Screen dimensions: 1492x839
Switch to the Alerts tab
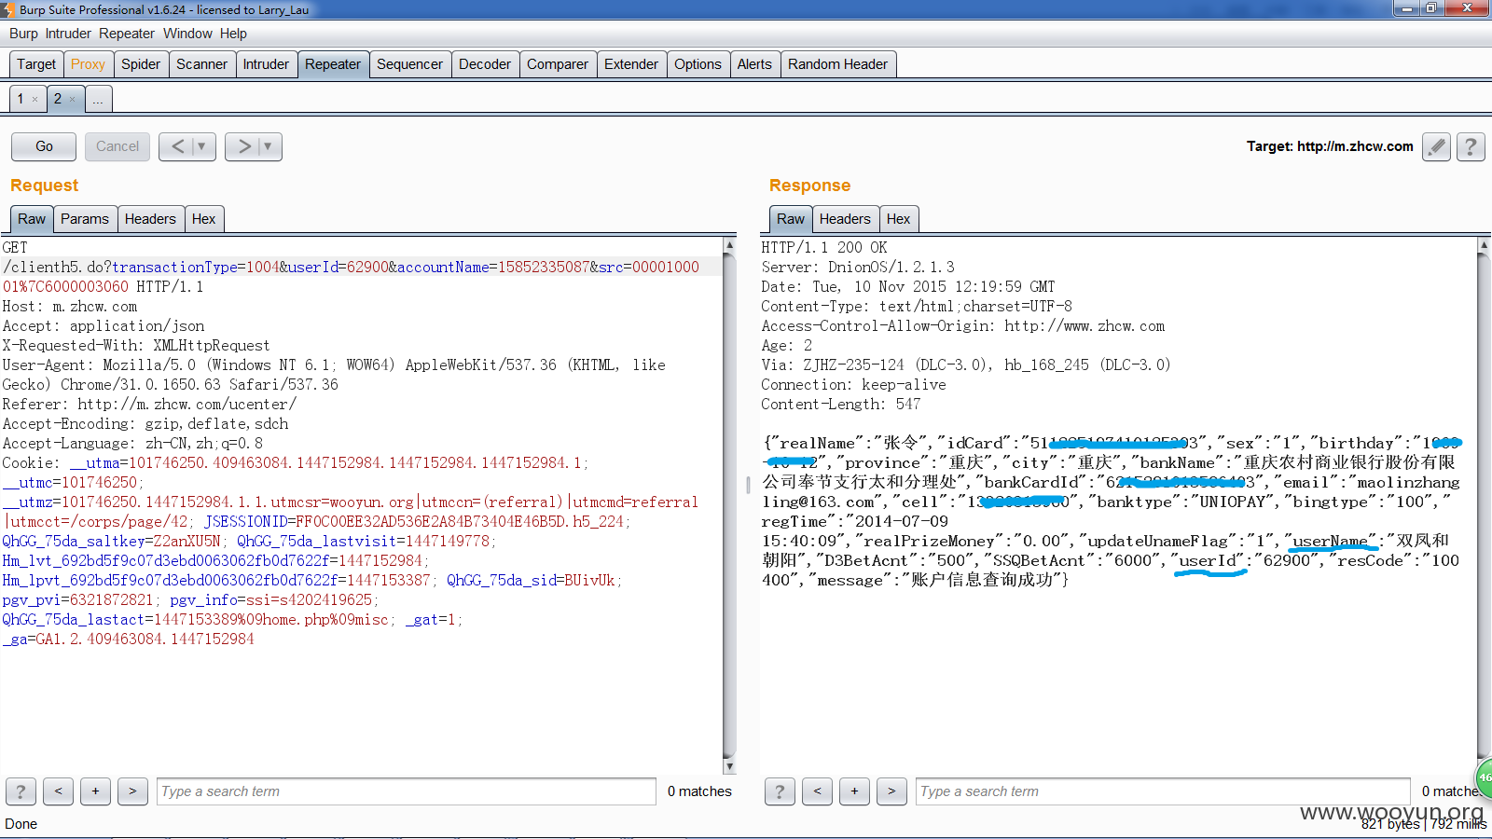click(754, 64)
